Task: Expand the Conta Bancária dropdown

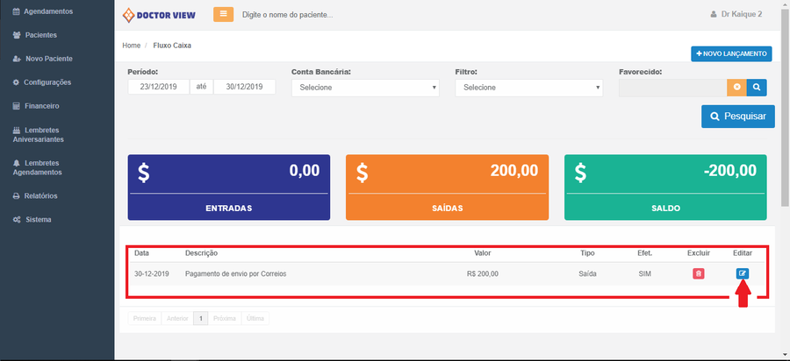Action: [x=365, y=88]
